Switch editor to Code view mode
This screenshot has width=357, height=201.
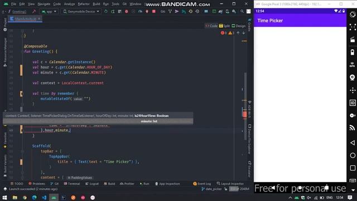point(211,26)
